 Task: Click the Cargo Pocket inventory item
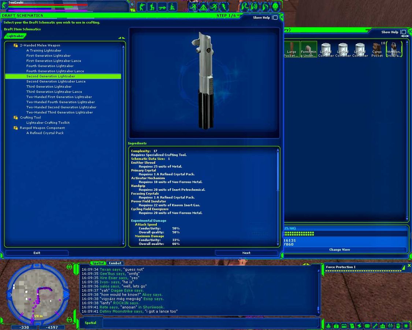click(377, 49)
